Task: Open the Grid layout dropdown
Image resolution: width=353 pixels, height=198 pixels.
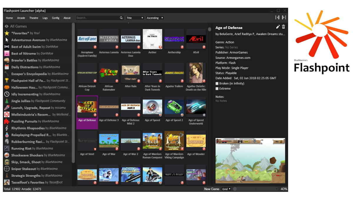Action: point(226,189)
